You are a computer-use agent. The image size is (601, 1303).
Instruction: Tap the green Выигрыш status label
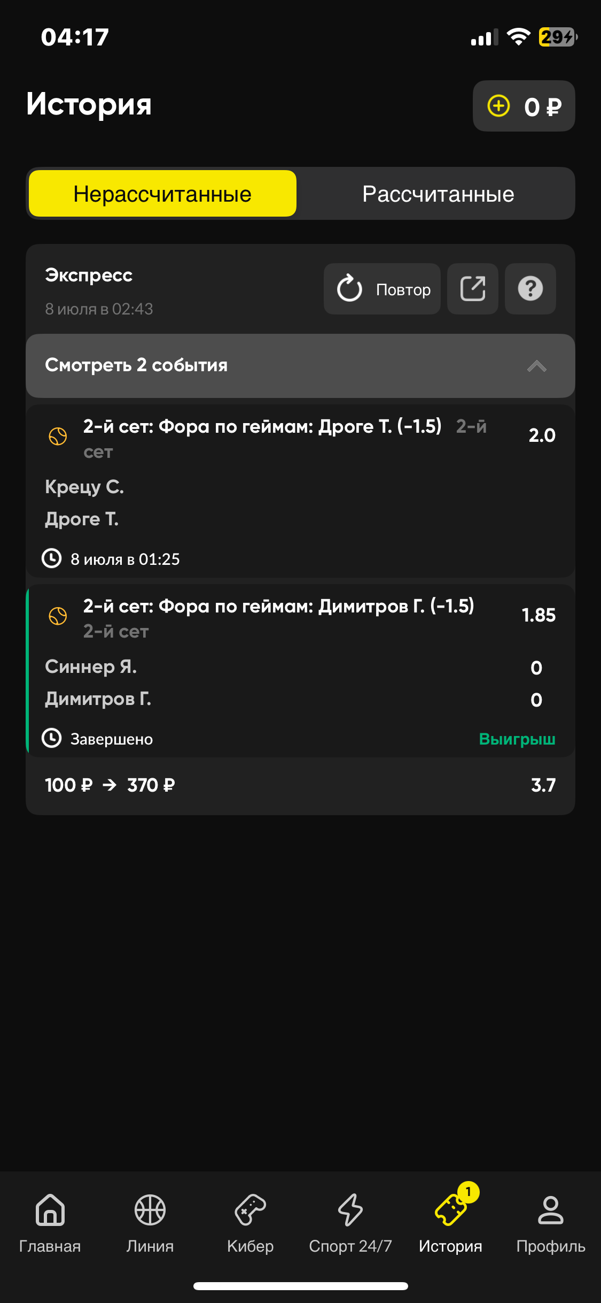pyautogui.click(x=517, y=739)
